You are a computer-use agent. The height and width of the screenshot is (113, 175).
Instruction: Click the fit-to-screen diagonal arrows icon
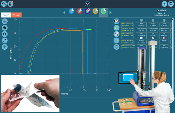[x=5, y=40]
